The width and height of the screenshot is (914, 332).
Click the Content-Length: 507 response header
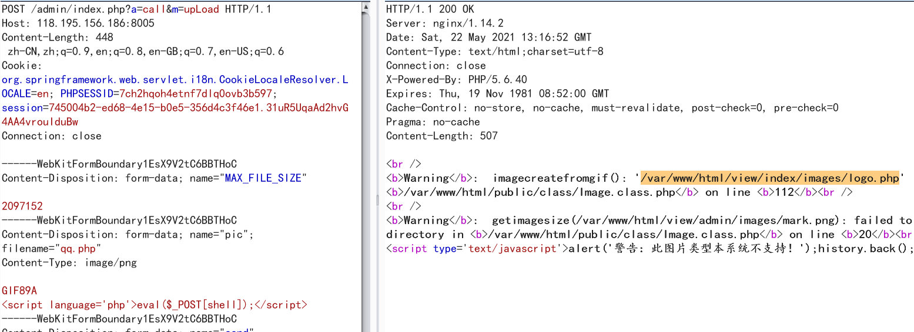point(442,136)
